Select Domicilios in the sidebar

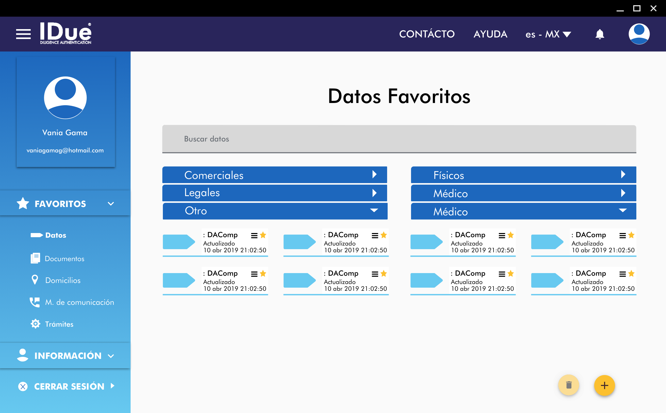click(x=62, y=280)
